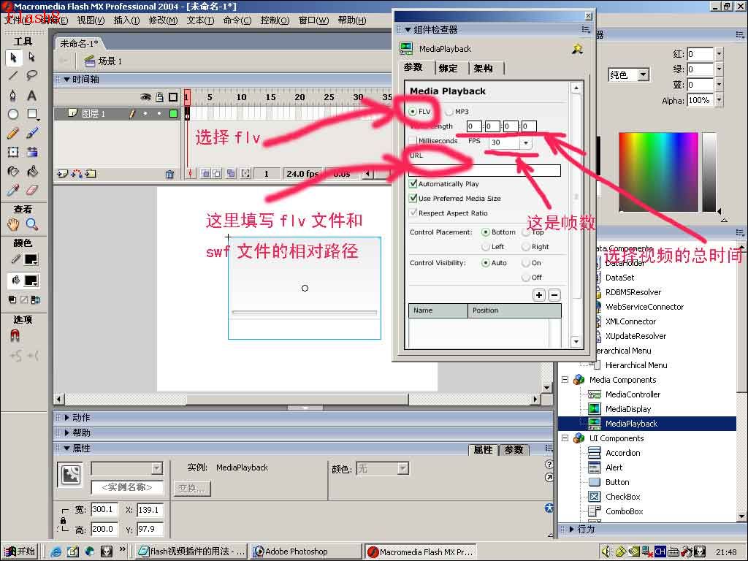The image size is (748, 561).
Task: Collapse the Media Components tree node
Action: click(565, 380)
